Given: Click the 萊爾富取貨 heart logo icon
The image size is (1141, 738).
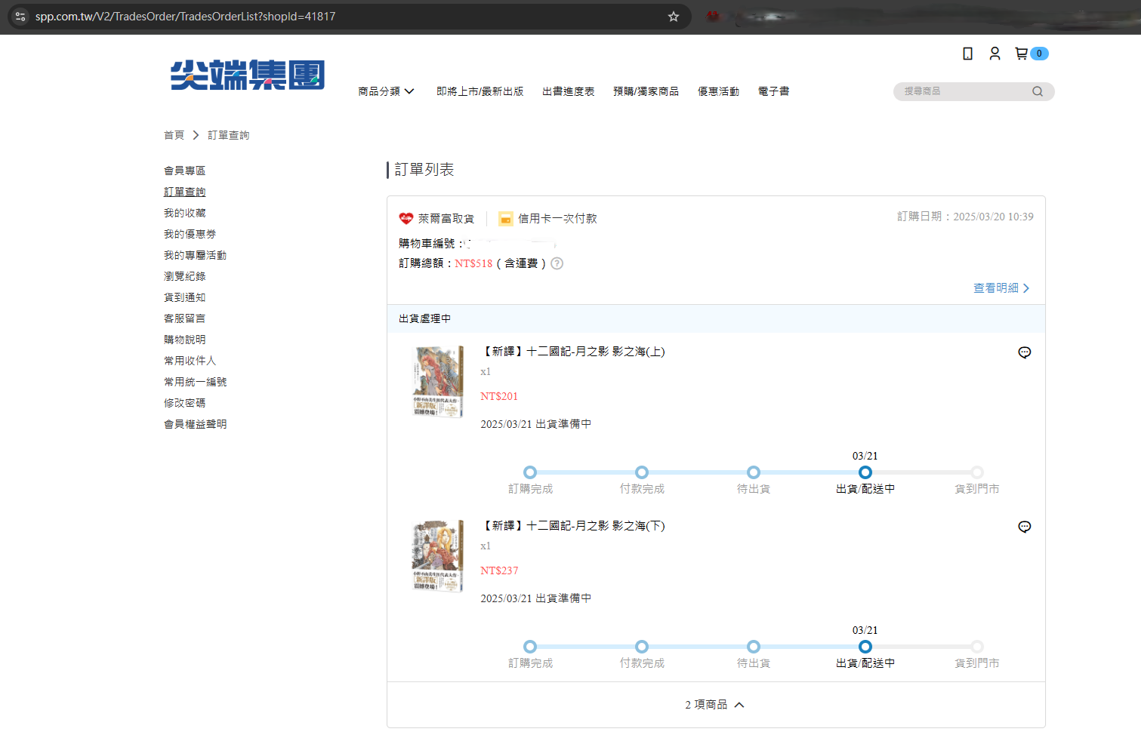Looking at the screenshot, I should [x=406, y=218].
